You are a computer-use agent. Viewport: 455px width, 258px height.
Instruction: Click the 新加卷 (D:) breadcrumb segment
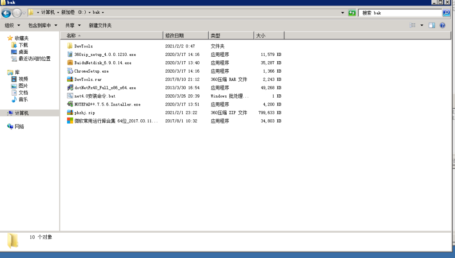74,12
